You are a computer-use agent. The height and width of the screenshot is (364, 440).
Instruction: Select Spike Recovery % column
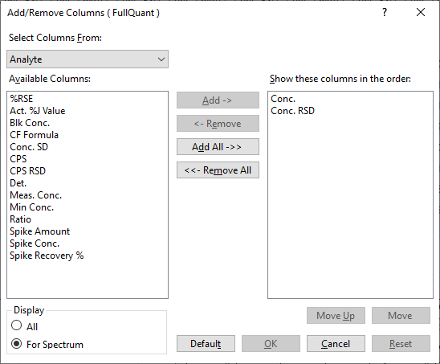tap(47, 256)
